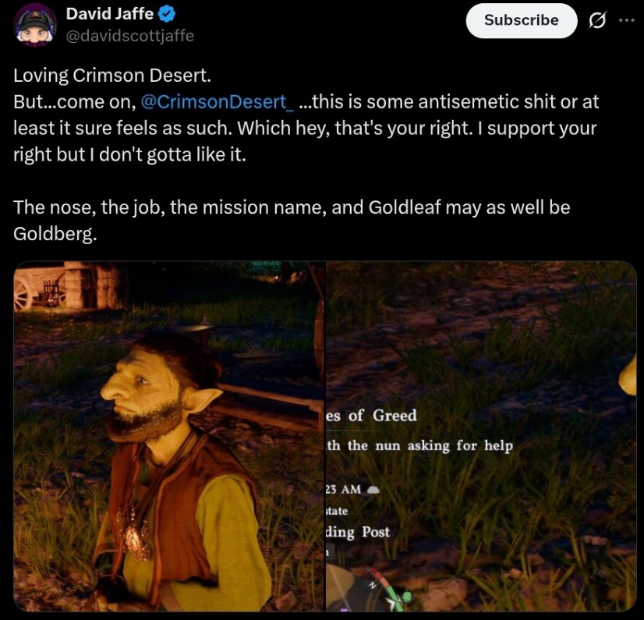Click the blue verified badge
This screenshot has width=644, height=620.
167,14
